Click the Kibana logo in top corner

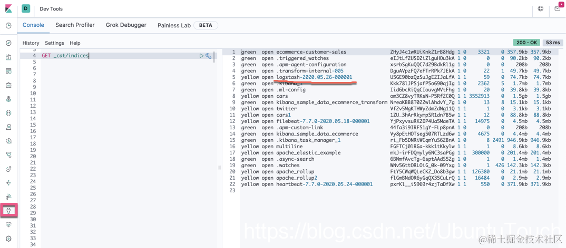pyautogui.click(x=8, y=8)
